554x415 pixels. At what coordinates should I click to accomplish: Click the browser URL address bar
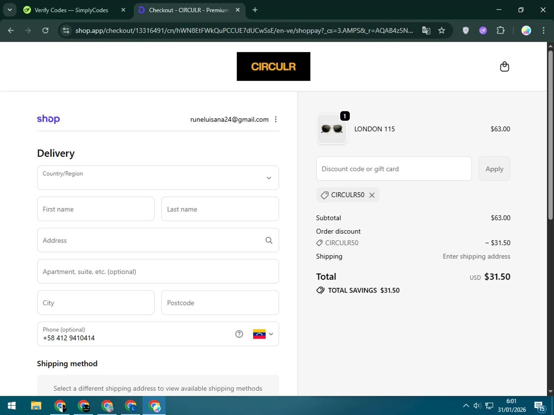(x=244, y=31)
